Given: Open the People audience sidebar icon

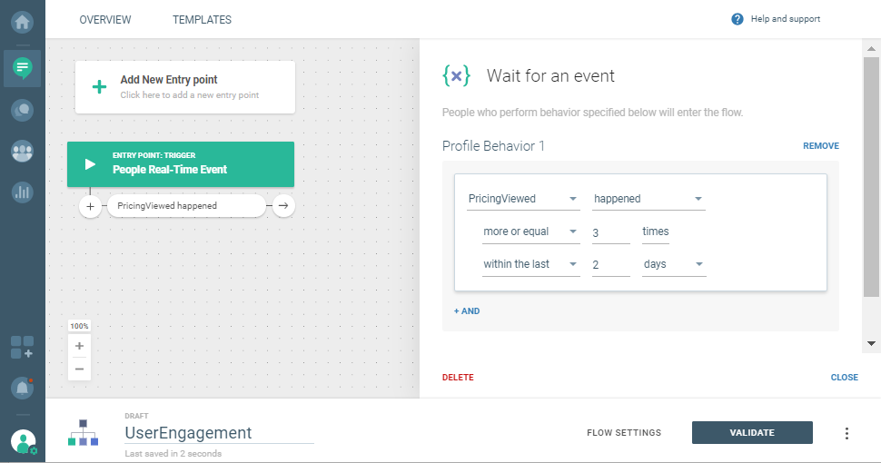Looking at the screenshot, I should pyautogui.click(x=22, y=151).
